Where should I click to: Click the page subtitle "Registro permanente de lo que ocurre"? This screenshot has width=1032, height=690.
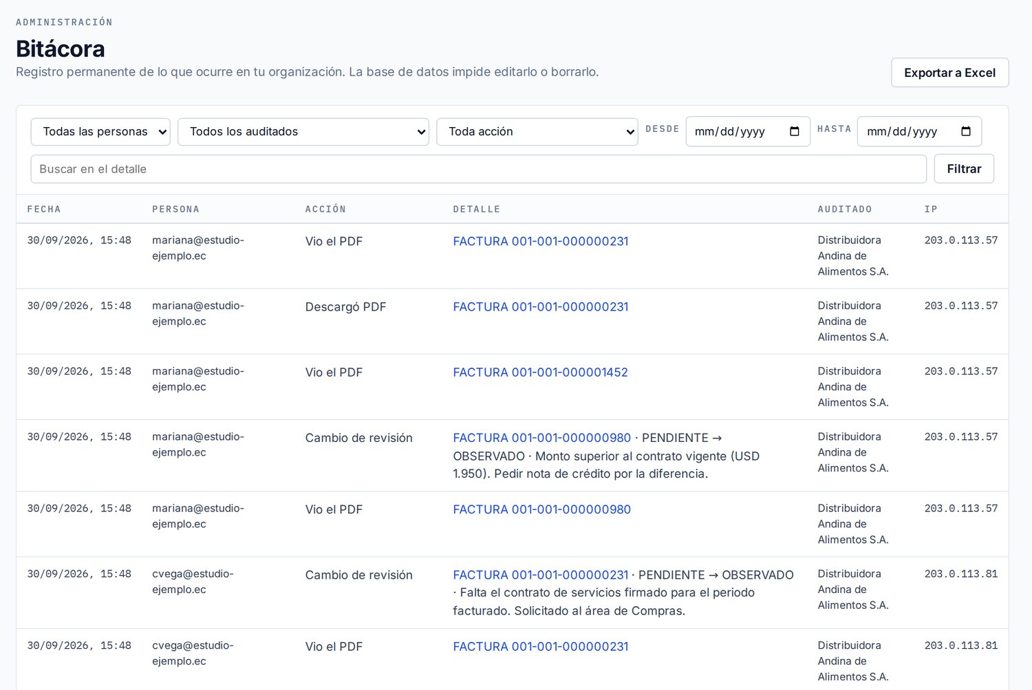308,71
